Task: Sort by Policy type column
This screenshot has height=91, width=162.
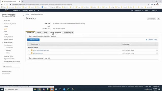Action: (126, 44)
